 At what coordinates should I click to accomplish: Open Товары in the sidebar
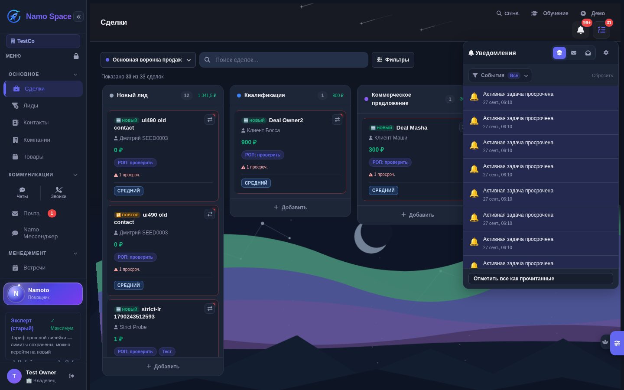(x=43, y=157)
